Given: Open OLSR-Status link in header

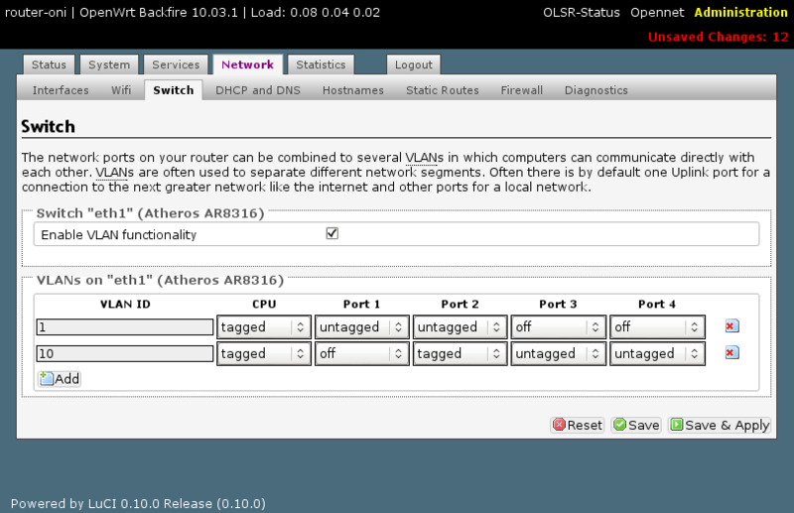Looking at the screenshot, I should click(x=582, y=13).
